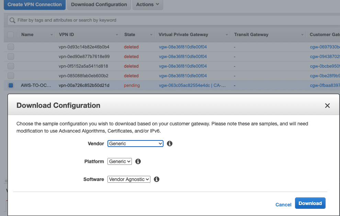
Task: Expand the Software Vendor Agnostic dropdown
Action: [x=129, y=179]
